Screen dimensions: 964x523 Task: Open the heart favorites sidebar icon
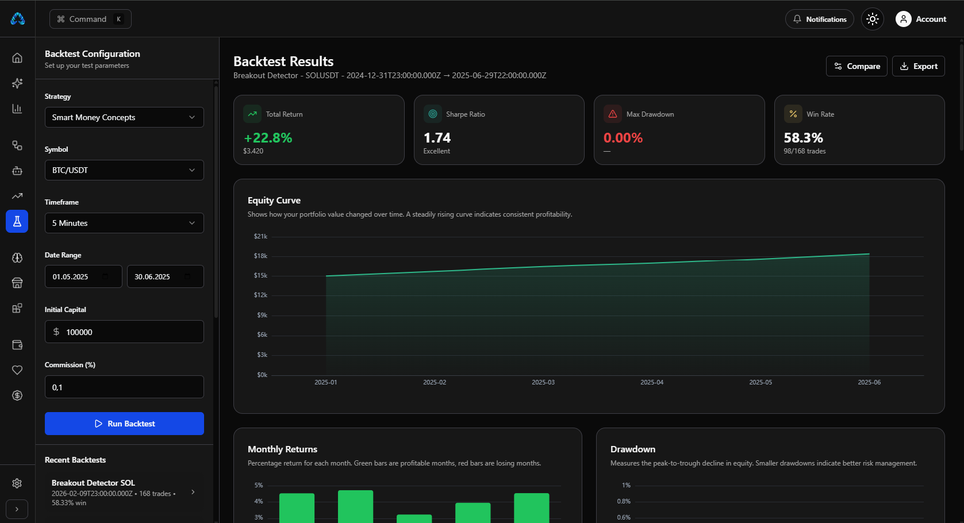17,370
